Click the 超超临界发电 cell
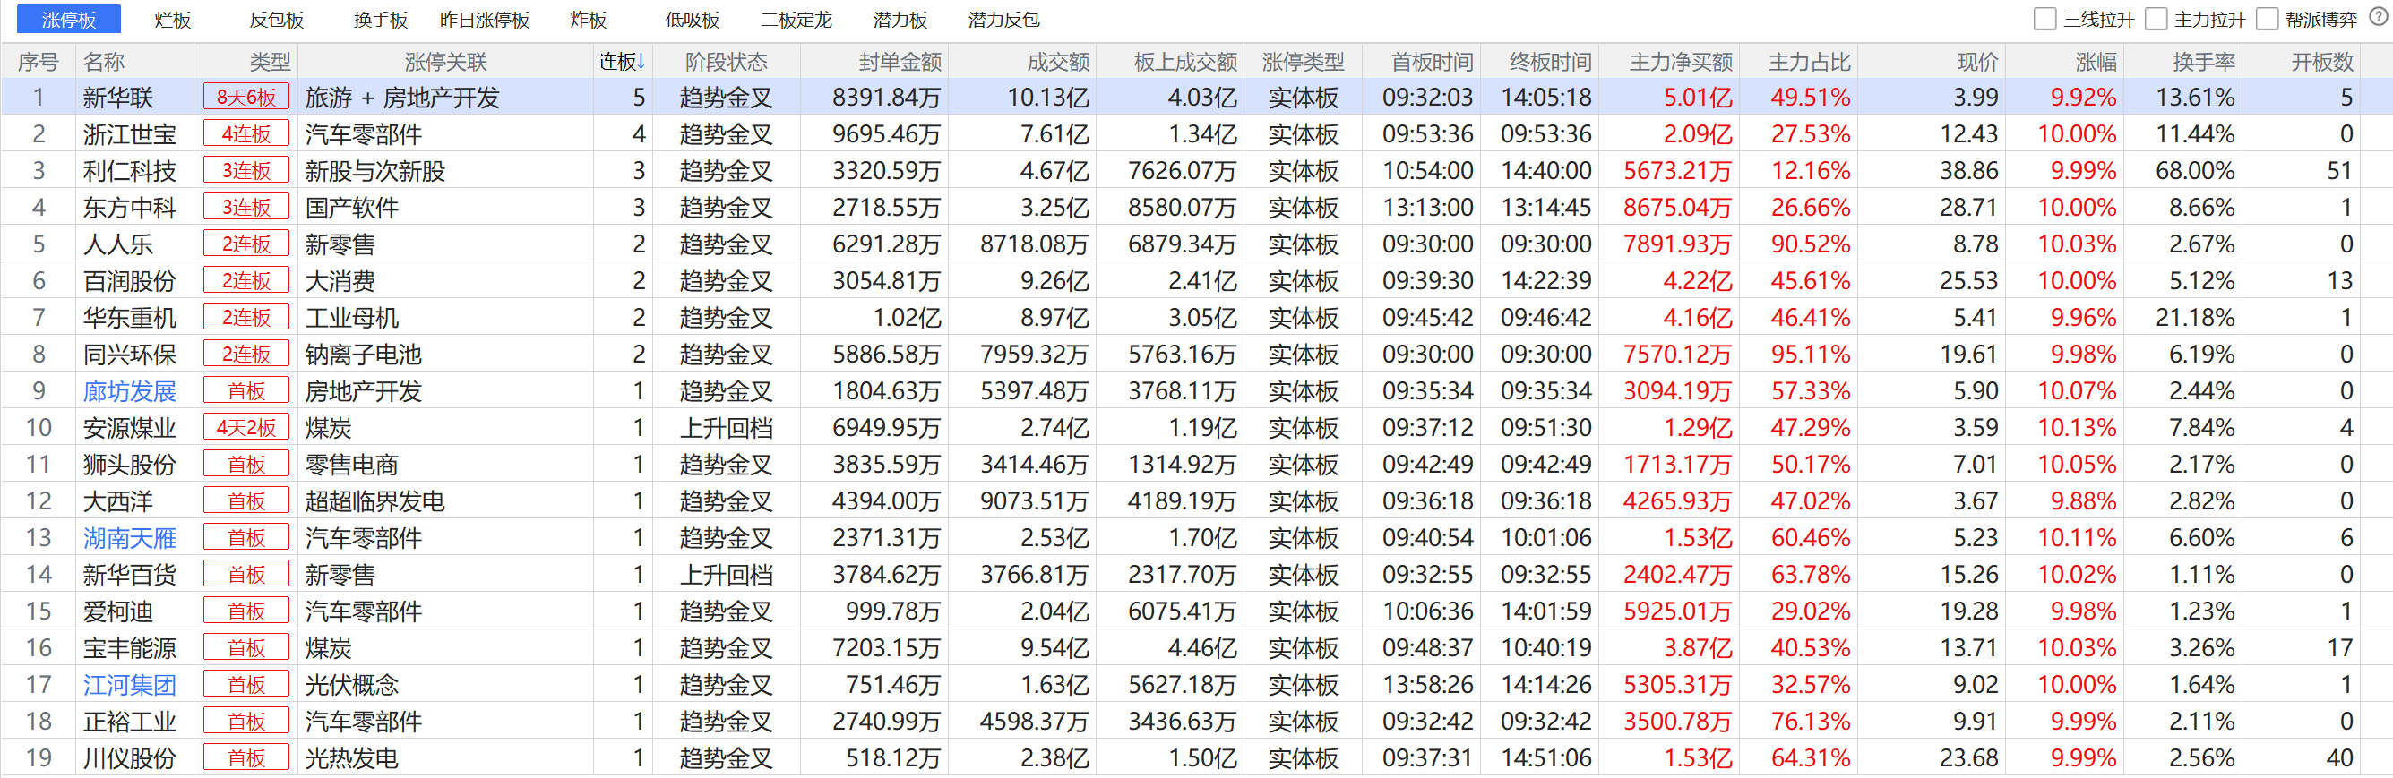The image size is (2393, 778). [x=375, y=501]
